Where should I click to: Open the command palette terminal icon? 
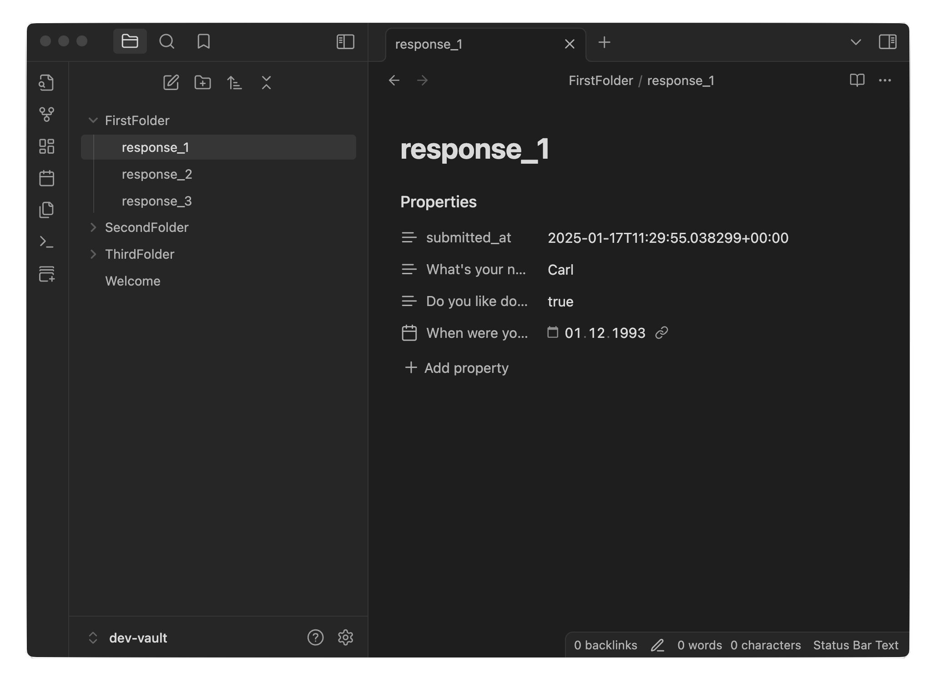pyautogui.click(x=46, y=241)
